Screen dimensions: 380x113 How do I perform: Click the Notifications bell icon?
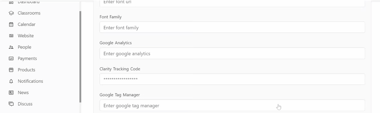[11, 81]
